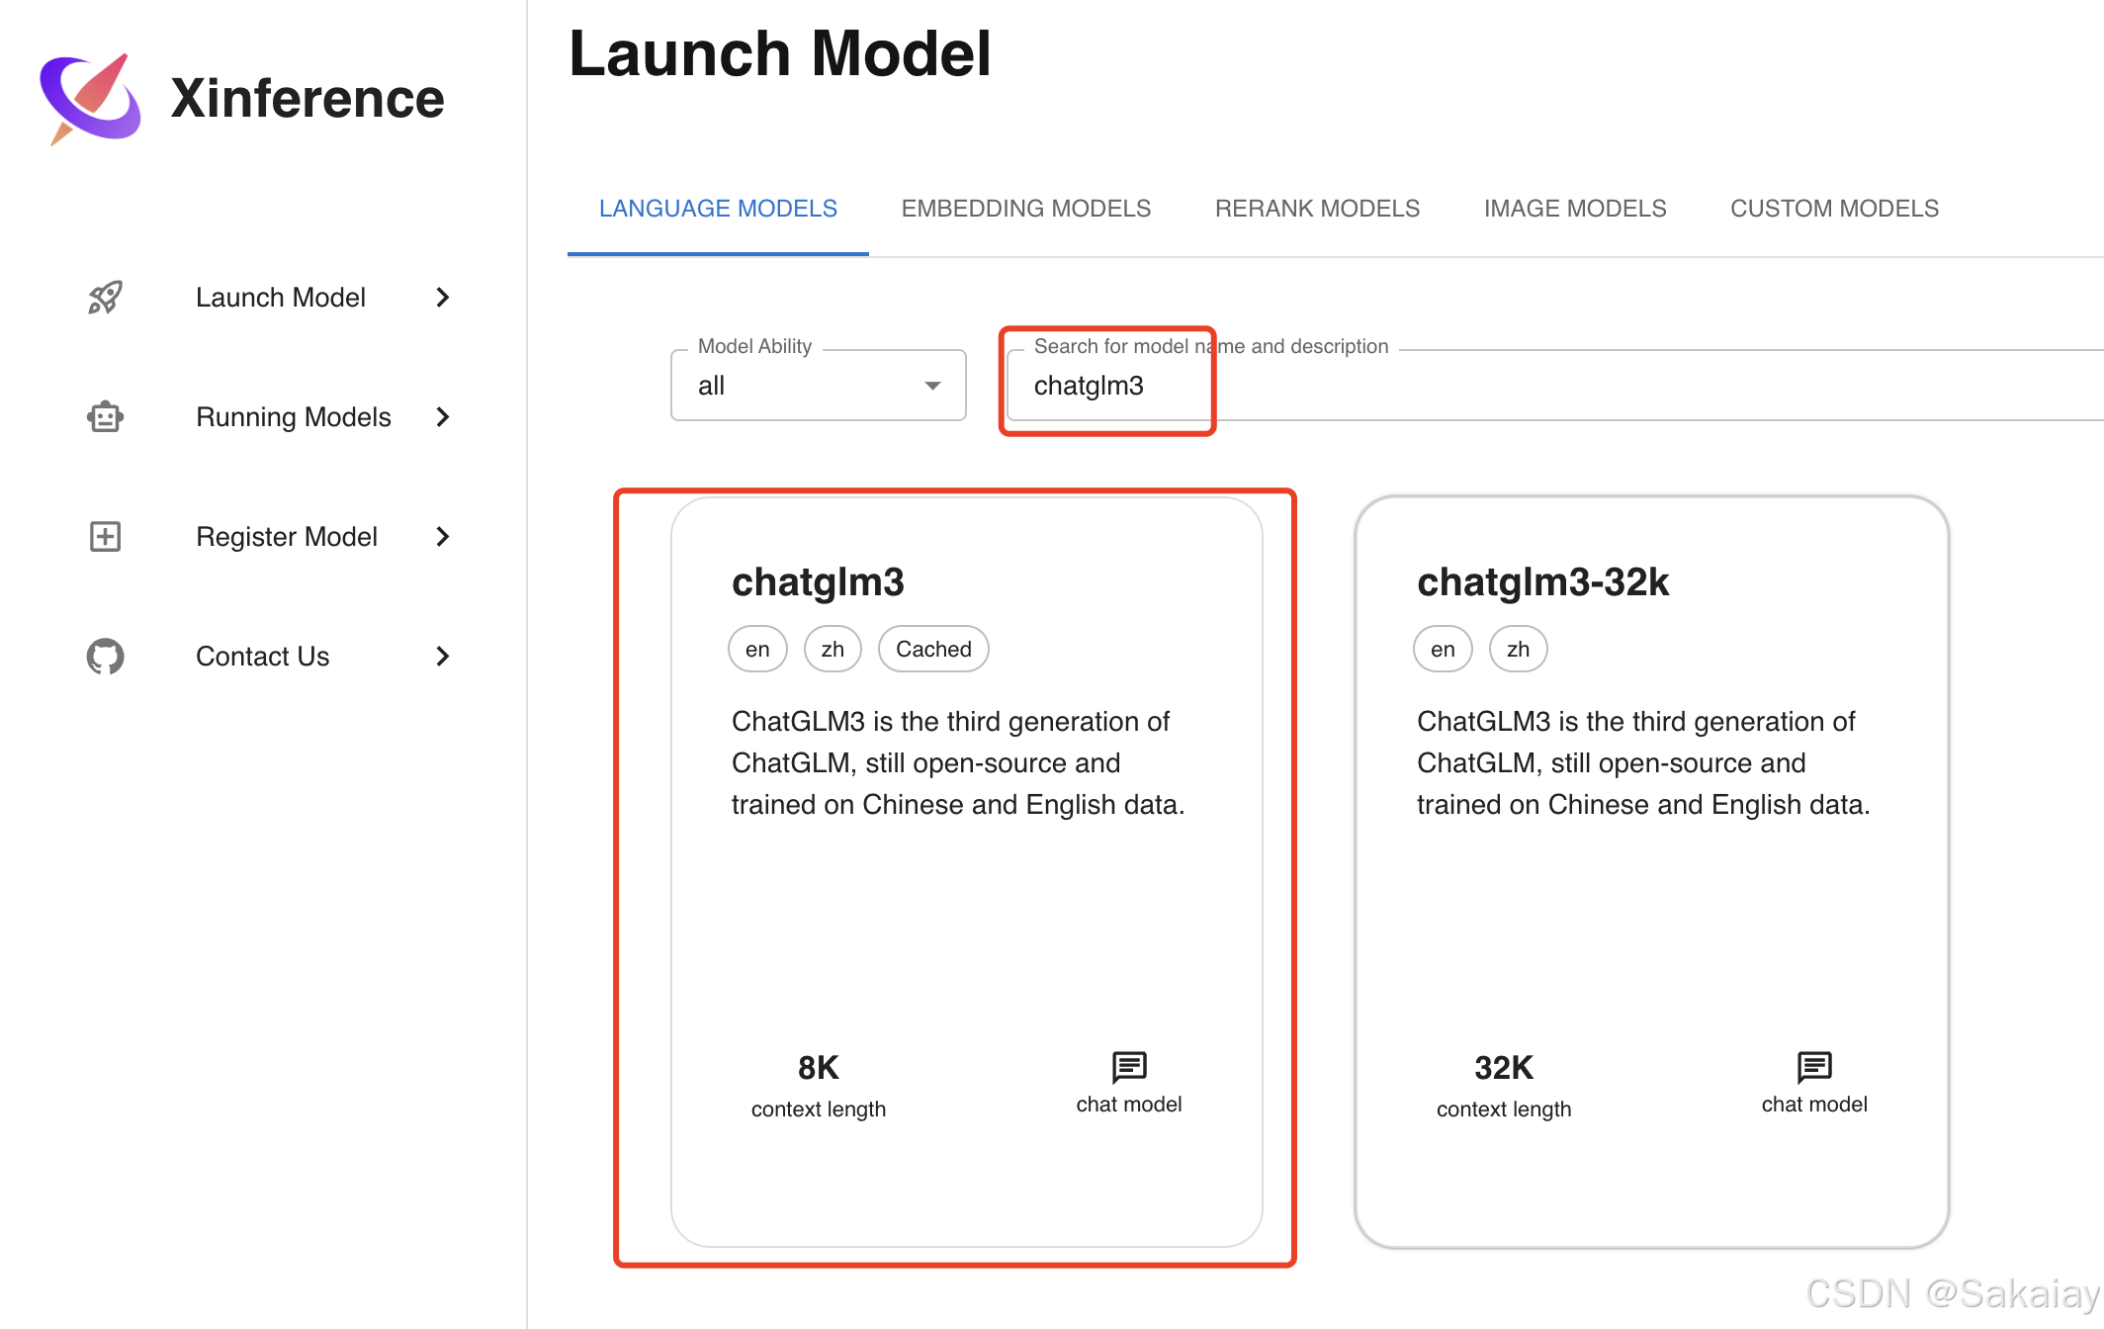
Task: Expand the Launch Model sidebar chevron
Action: (443, 298)
